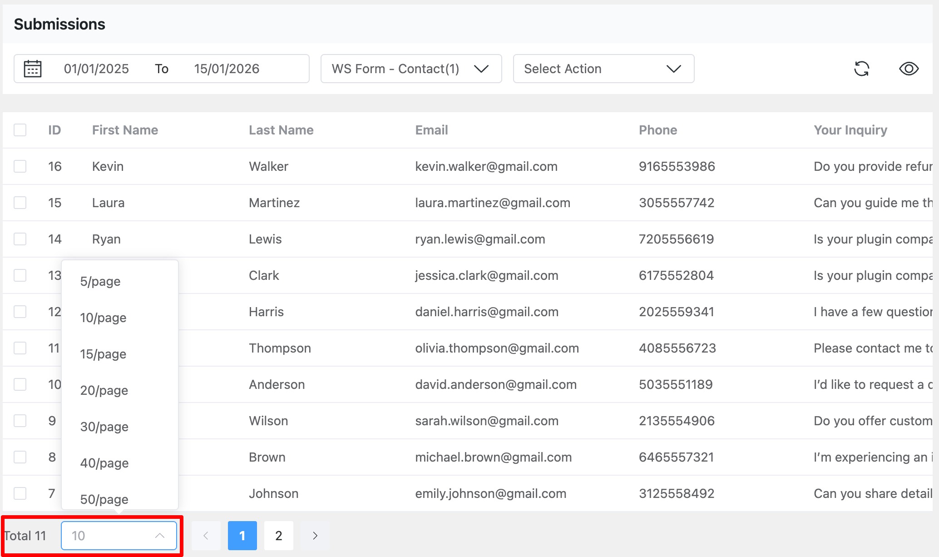Open the WS Form dropdown chevron

482,69
